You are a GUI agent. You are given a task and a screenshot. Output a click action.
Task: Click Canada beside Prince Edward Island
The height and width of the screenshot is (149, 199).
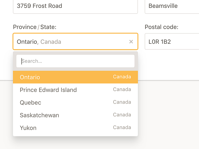[x=122, y=89]
